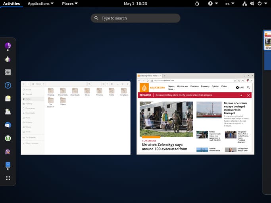
Task: Launch KeePassXC green key dock icon
Action: (8, 138)
